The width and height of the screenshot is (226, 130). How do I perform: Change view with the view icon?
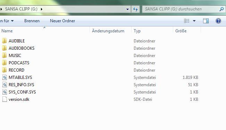point(187,21)
